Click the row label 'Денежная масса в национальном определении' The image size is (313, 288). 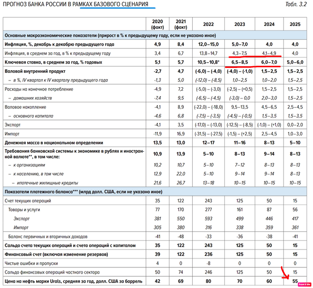pos(54,143)
